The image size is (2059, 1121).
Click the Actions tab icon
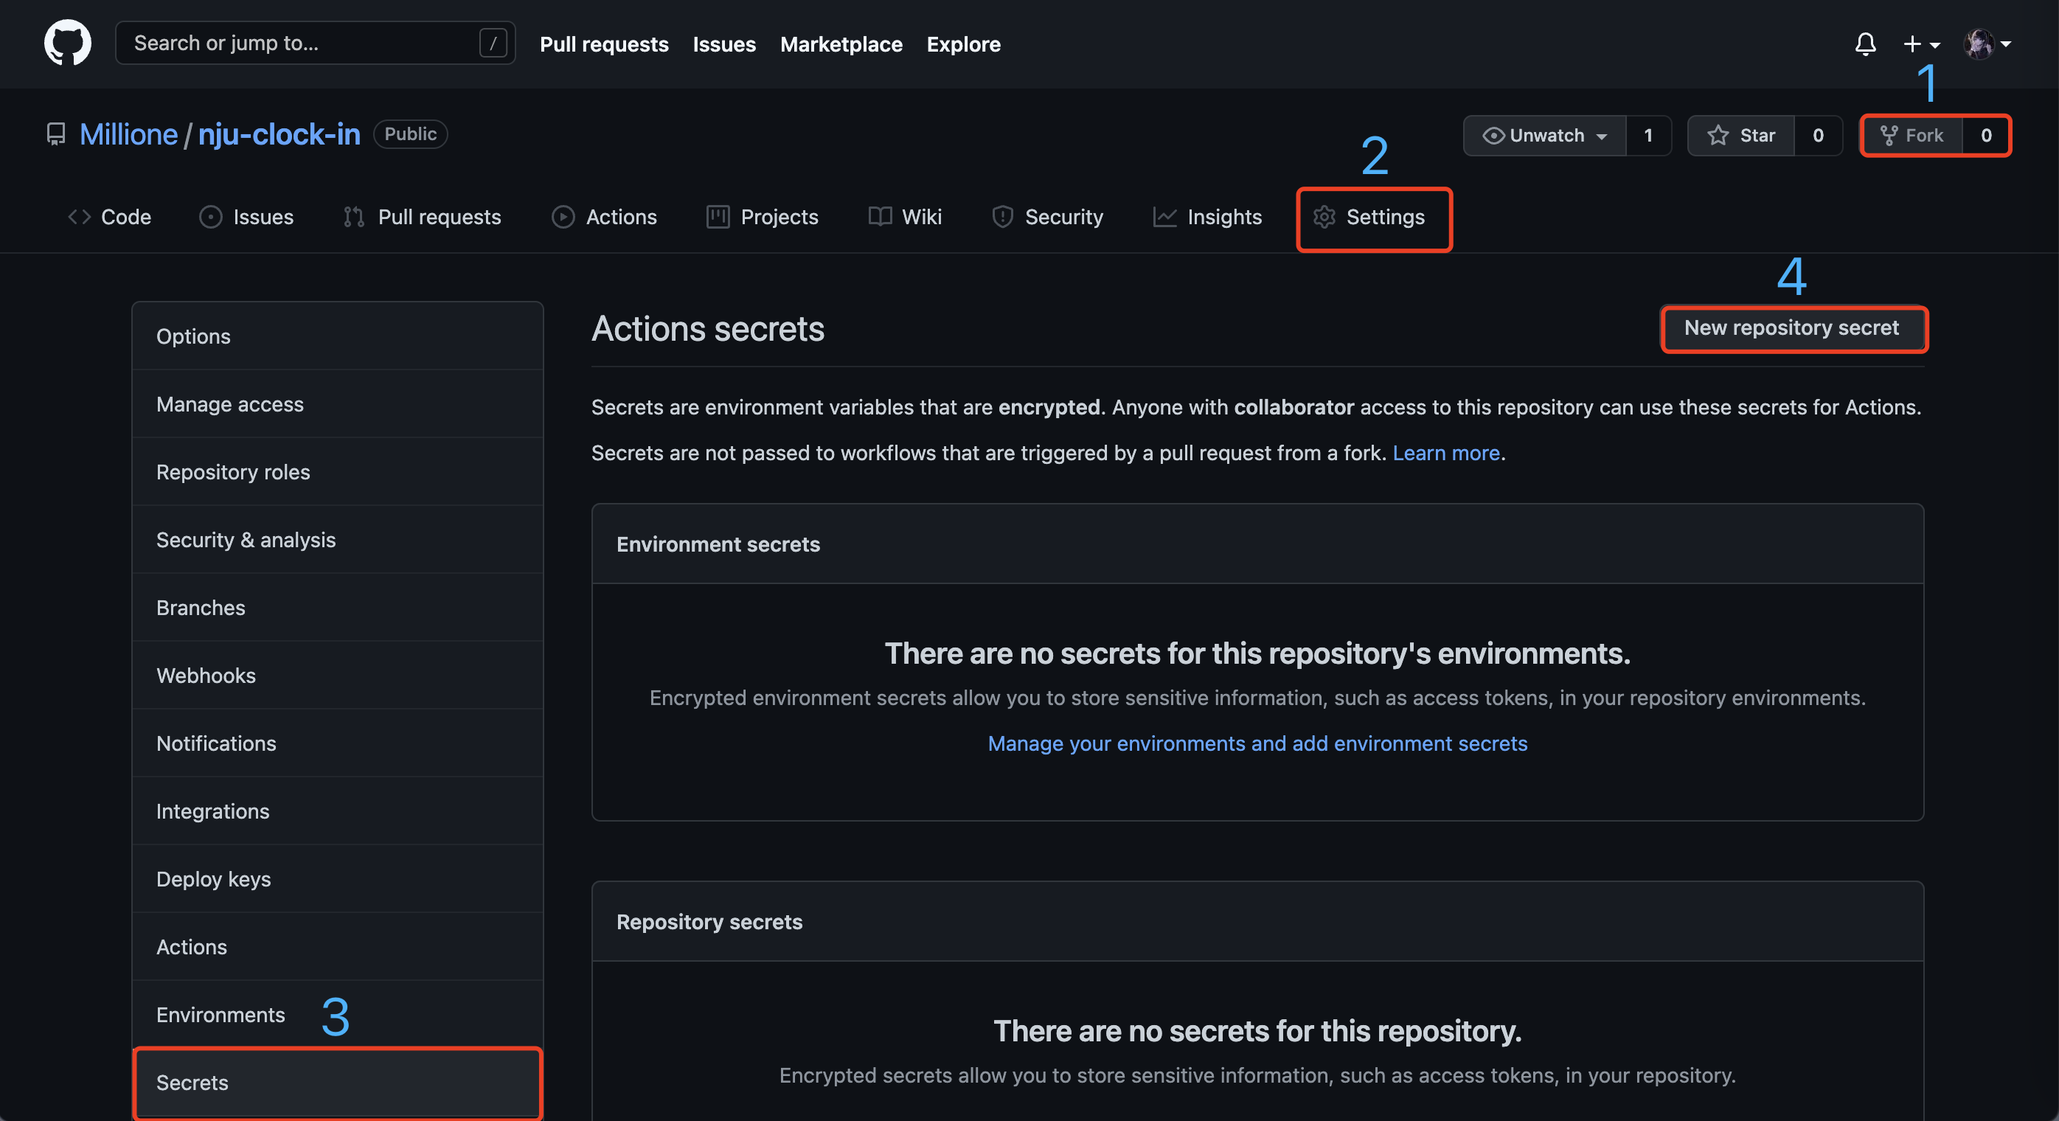[562, 215]
